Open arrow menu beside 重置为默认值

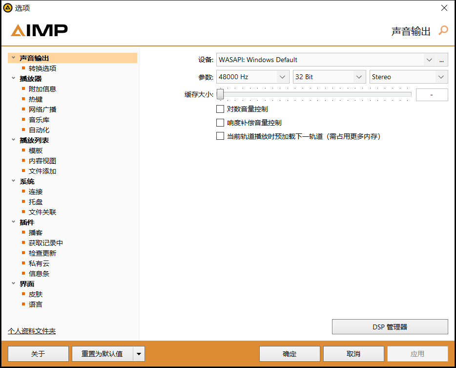[x=139, y=354]
